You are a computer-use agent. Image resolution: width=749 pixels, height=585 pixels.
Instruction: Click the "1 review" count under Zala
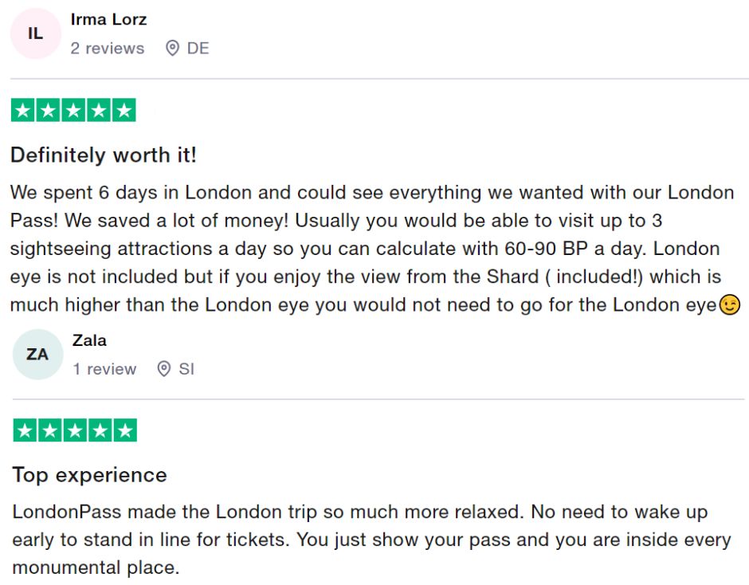point(104,369)
